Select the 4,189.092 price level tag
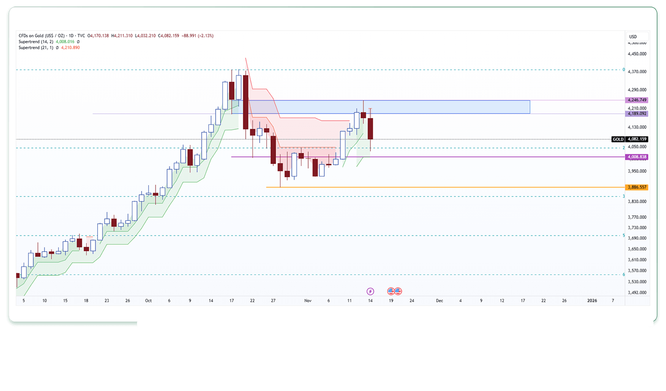This screenshot has height=391, width=666. click(x=637, y=114)
